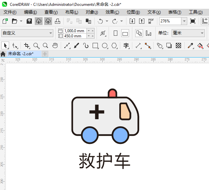Select the Ellipse tool

[105, 46]
